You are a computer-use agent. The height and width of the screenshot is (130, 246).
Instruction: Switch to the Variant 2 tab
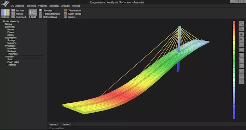point(67,125)
